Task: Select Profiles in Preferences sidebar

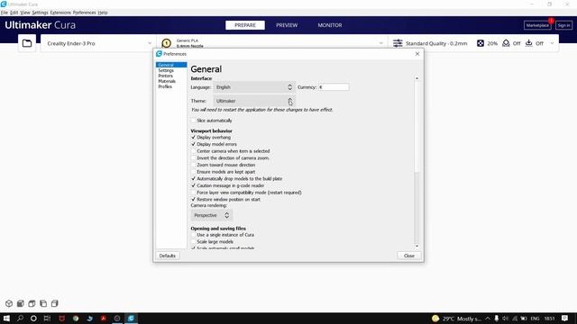Action: click(165, 86)
